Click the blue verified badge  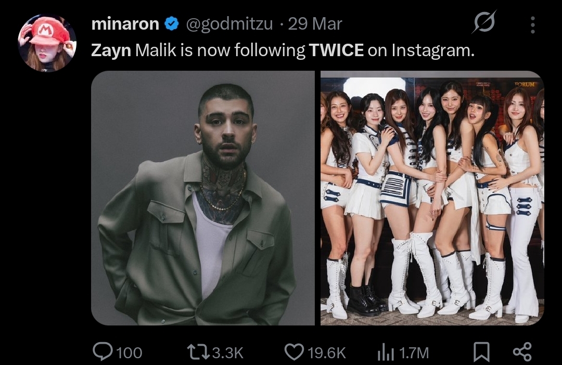(x=172, y=23)
